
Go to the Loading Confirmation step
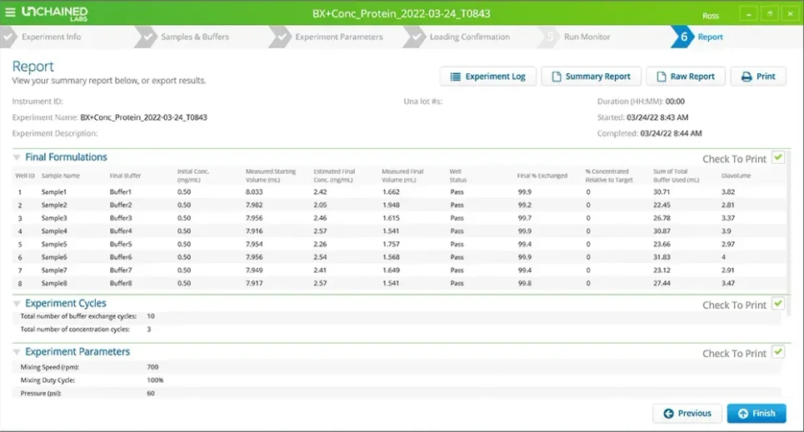click(469, 37)
